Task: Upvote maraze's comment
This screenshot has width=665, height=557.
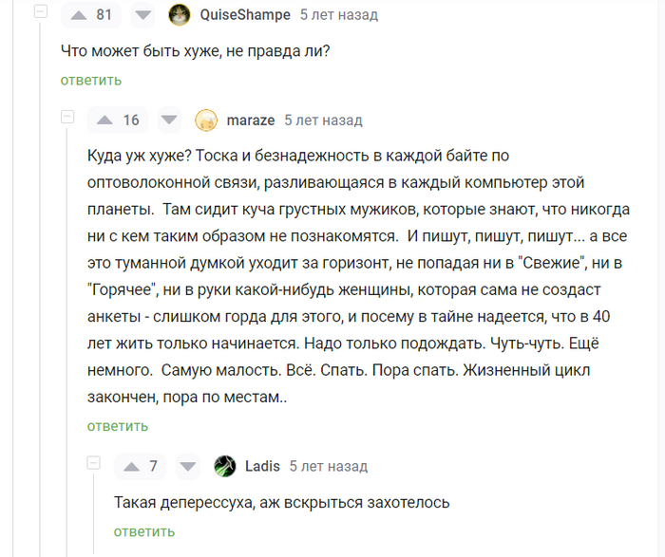Action: [x=104, y=121]
